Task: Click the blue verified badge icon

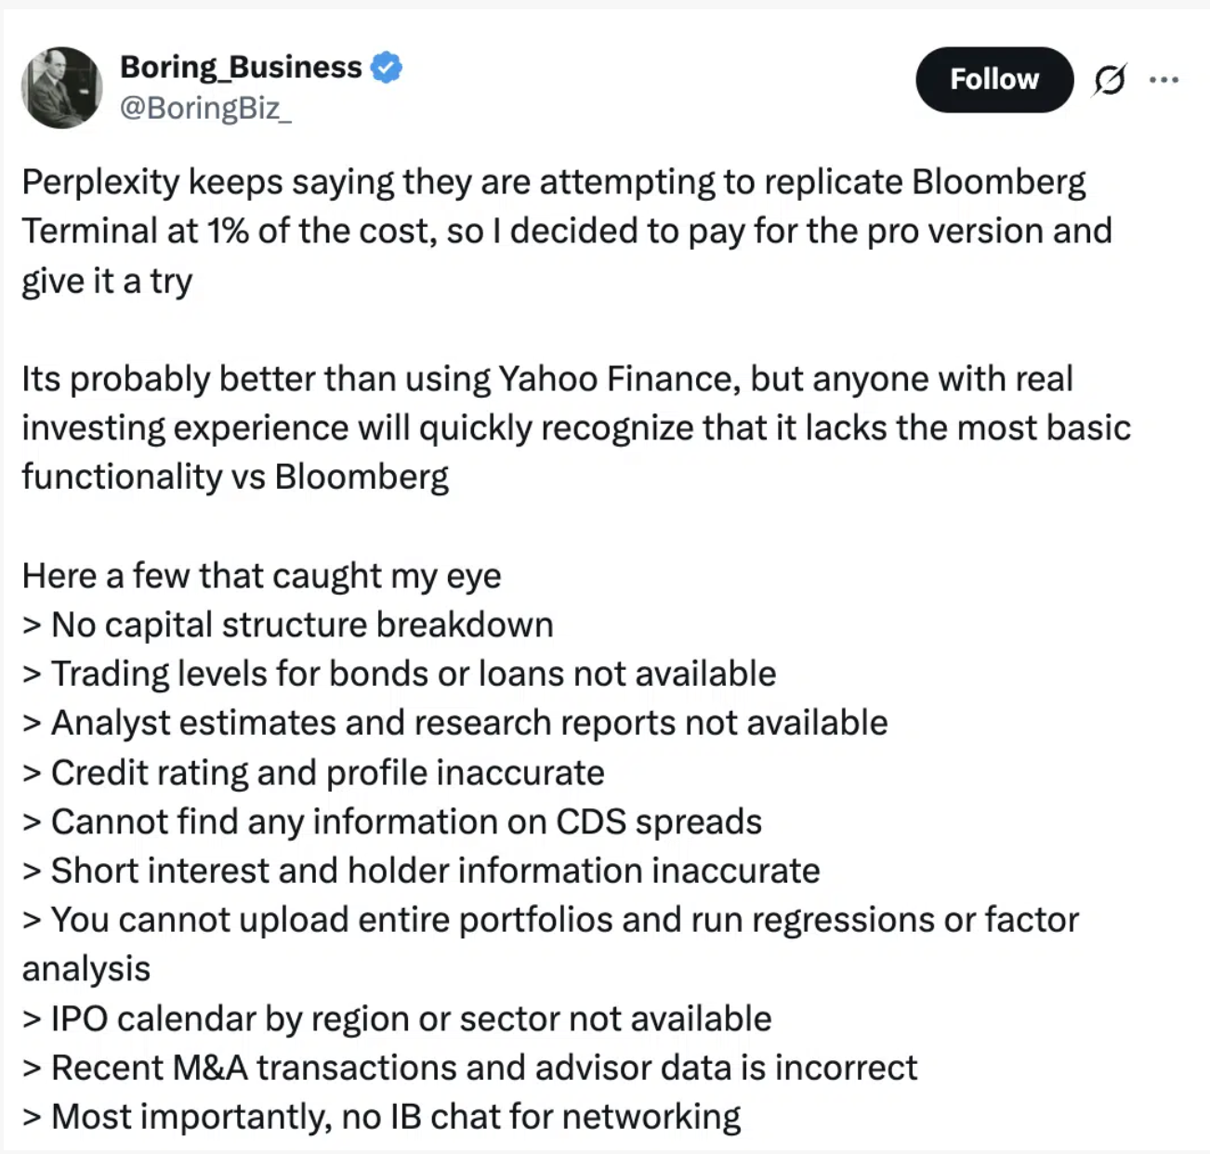Action: [x=387, y=68]
